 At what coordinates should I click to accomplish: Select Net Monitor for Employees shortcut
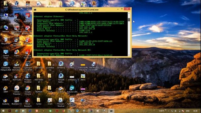point(94,66)
